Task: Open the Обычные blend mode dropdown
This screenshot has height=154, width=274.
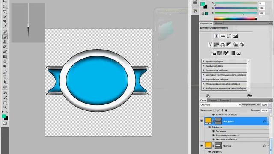Action: [220, 105]
